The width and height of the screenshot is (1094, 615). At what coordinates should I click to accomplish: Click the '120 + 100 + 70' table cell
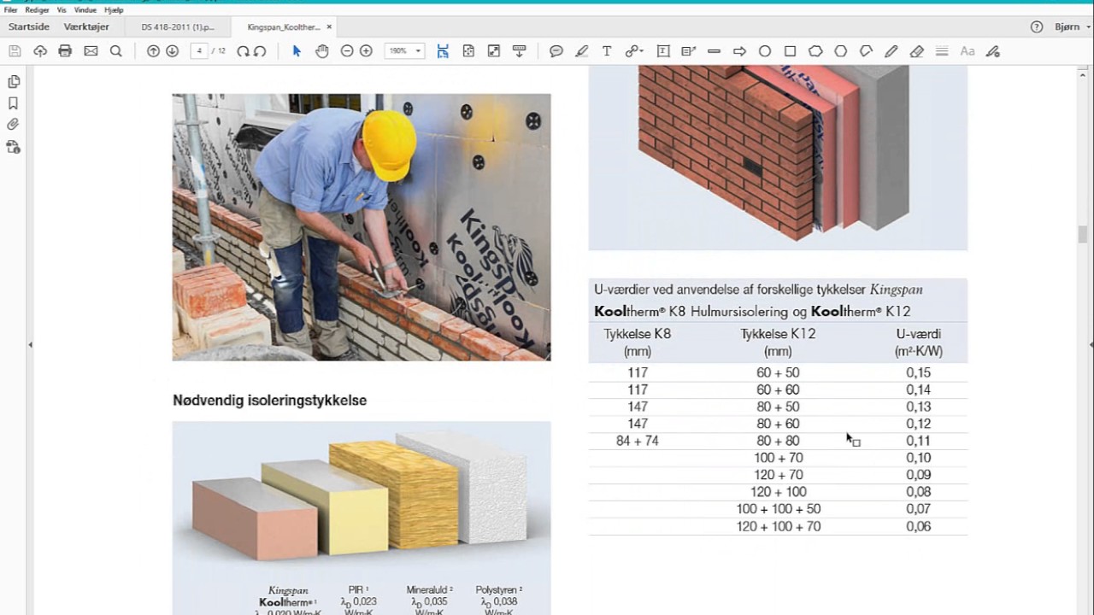[778, 526]
